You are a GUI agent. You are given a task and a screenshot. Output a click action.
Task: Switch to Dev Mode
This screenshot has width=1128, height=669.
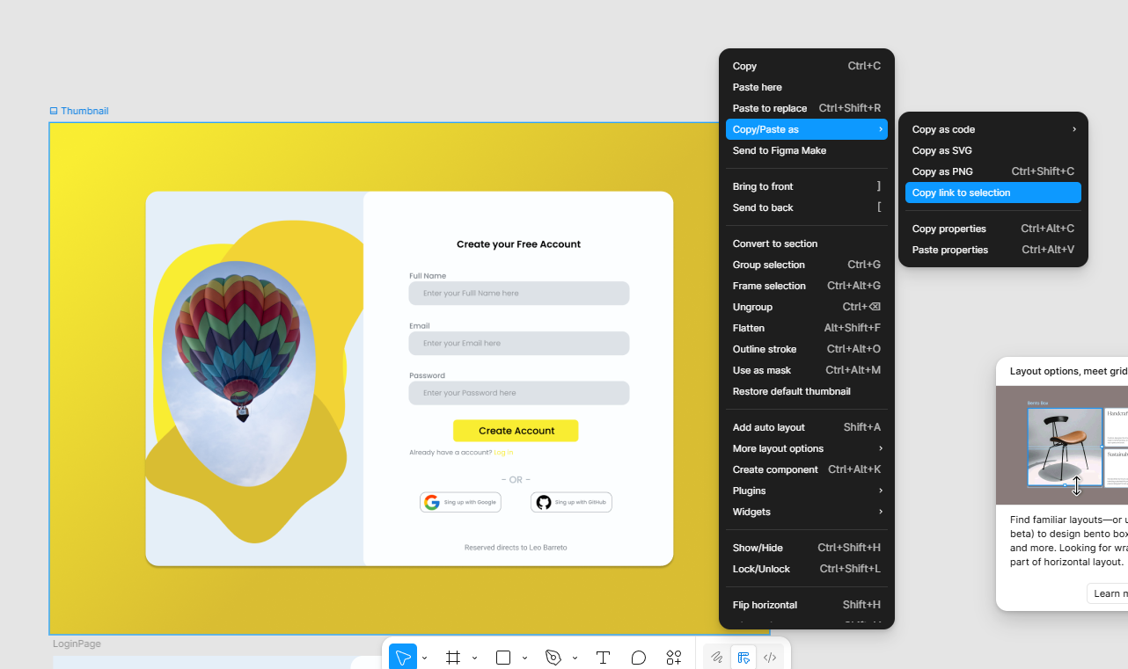coord(770,658)
